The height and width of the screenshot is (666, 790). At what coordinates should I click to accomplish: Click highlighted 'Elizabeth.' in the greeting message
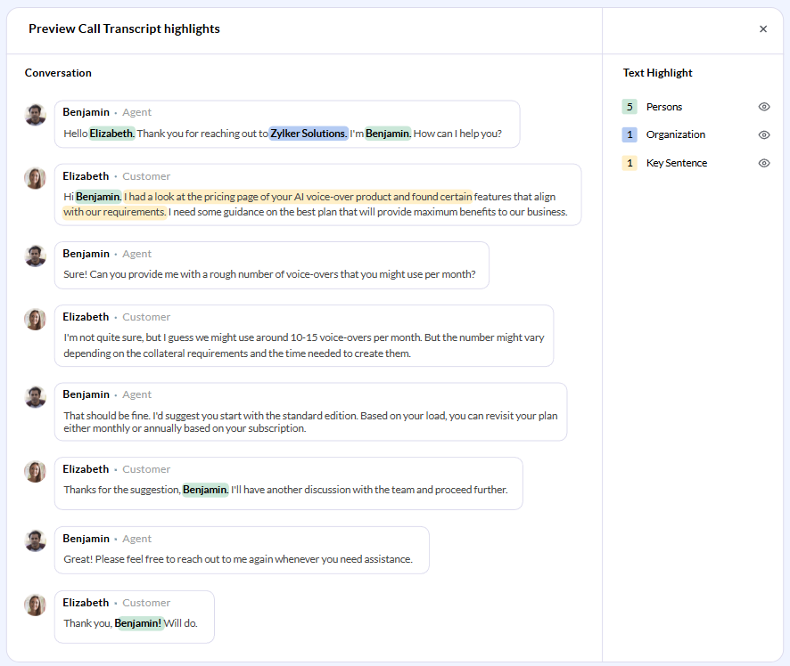(111, 134)
